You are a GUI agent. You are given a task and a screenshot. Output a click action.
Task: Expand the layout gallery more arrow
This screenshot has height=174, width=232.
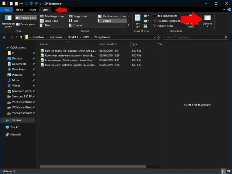click(x=128, y=25)
